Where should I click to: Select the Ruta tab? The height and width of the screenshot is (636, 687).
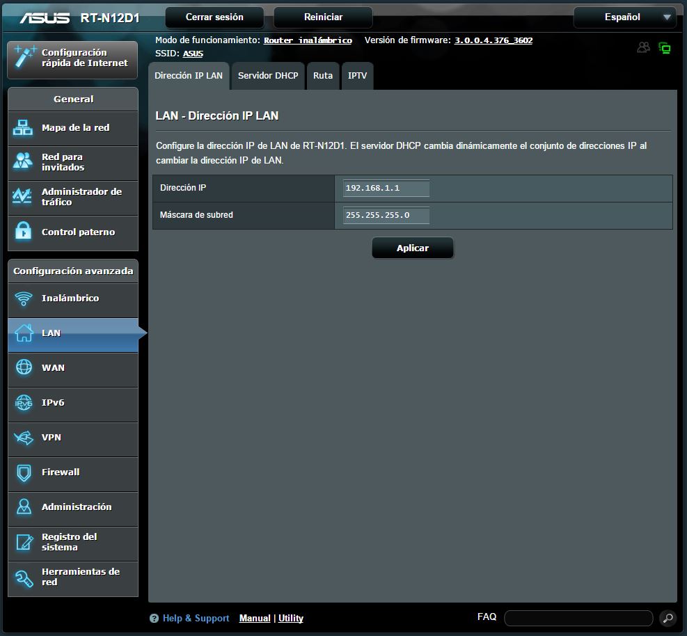323,76
